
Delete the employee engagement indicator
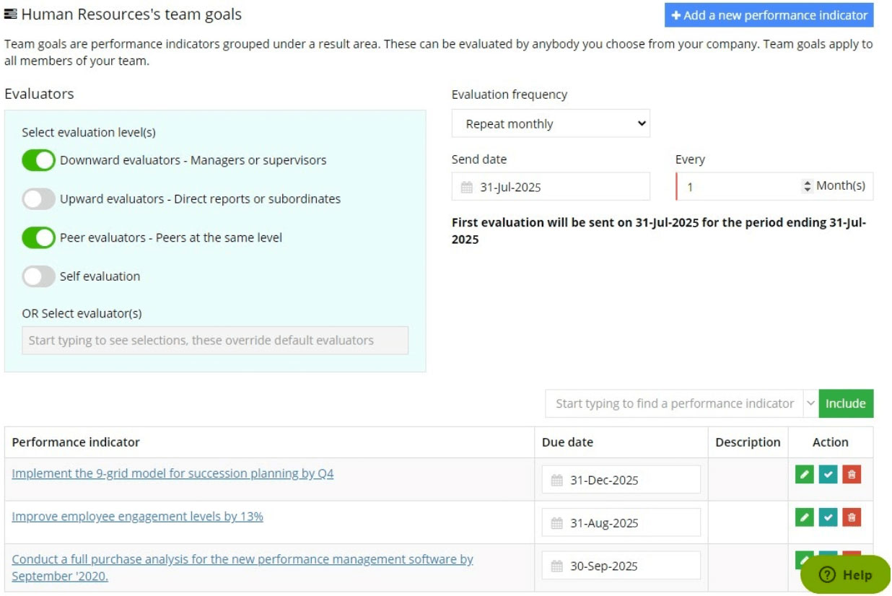pyautogui.click(x=852, y=517)
